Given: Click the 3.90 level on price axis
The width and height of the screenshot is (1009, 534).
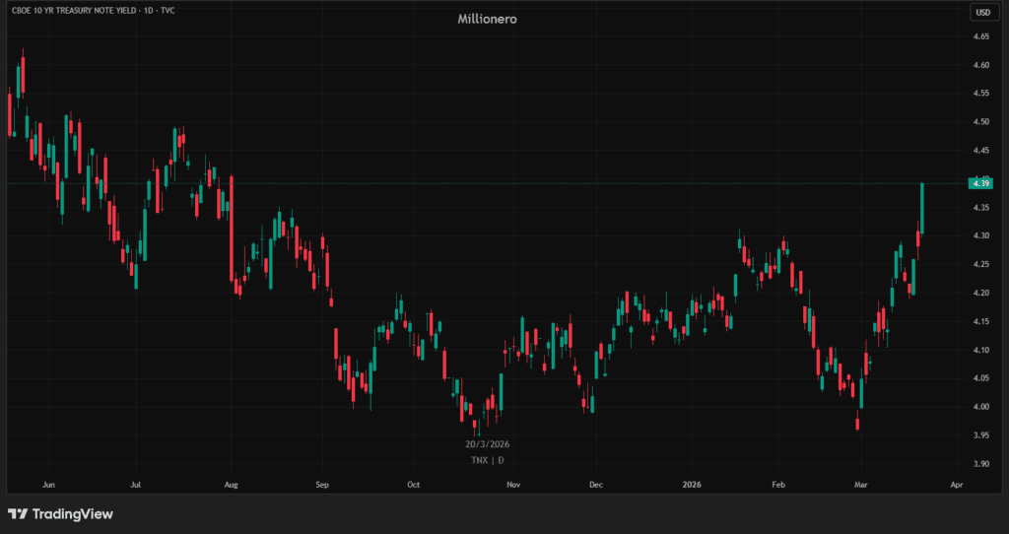Looking at the screenshot, I should (x=980, y=464).
